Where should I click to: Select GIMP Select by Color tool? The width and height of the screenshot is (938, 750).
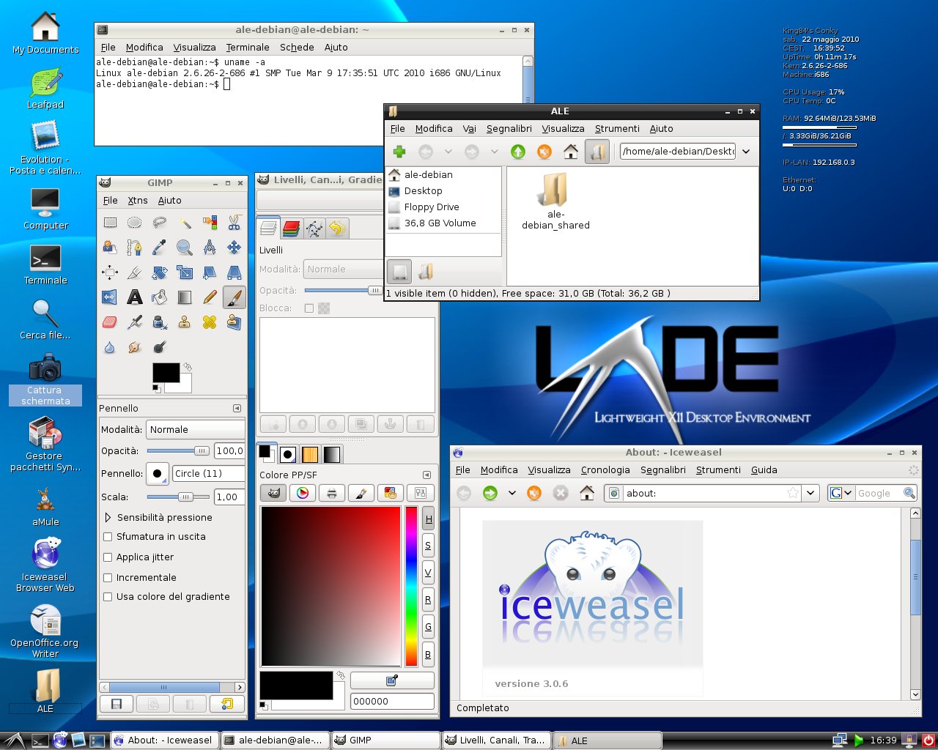210,223
